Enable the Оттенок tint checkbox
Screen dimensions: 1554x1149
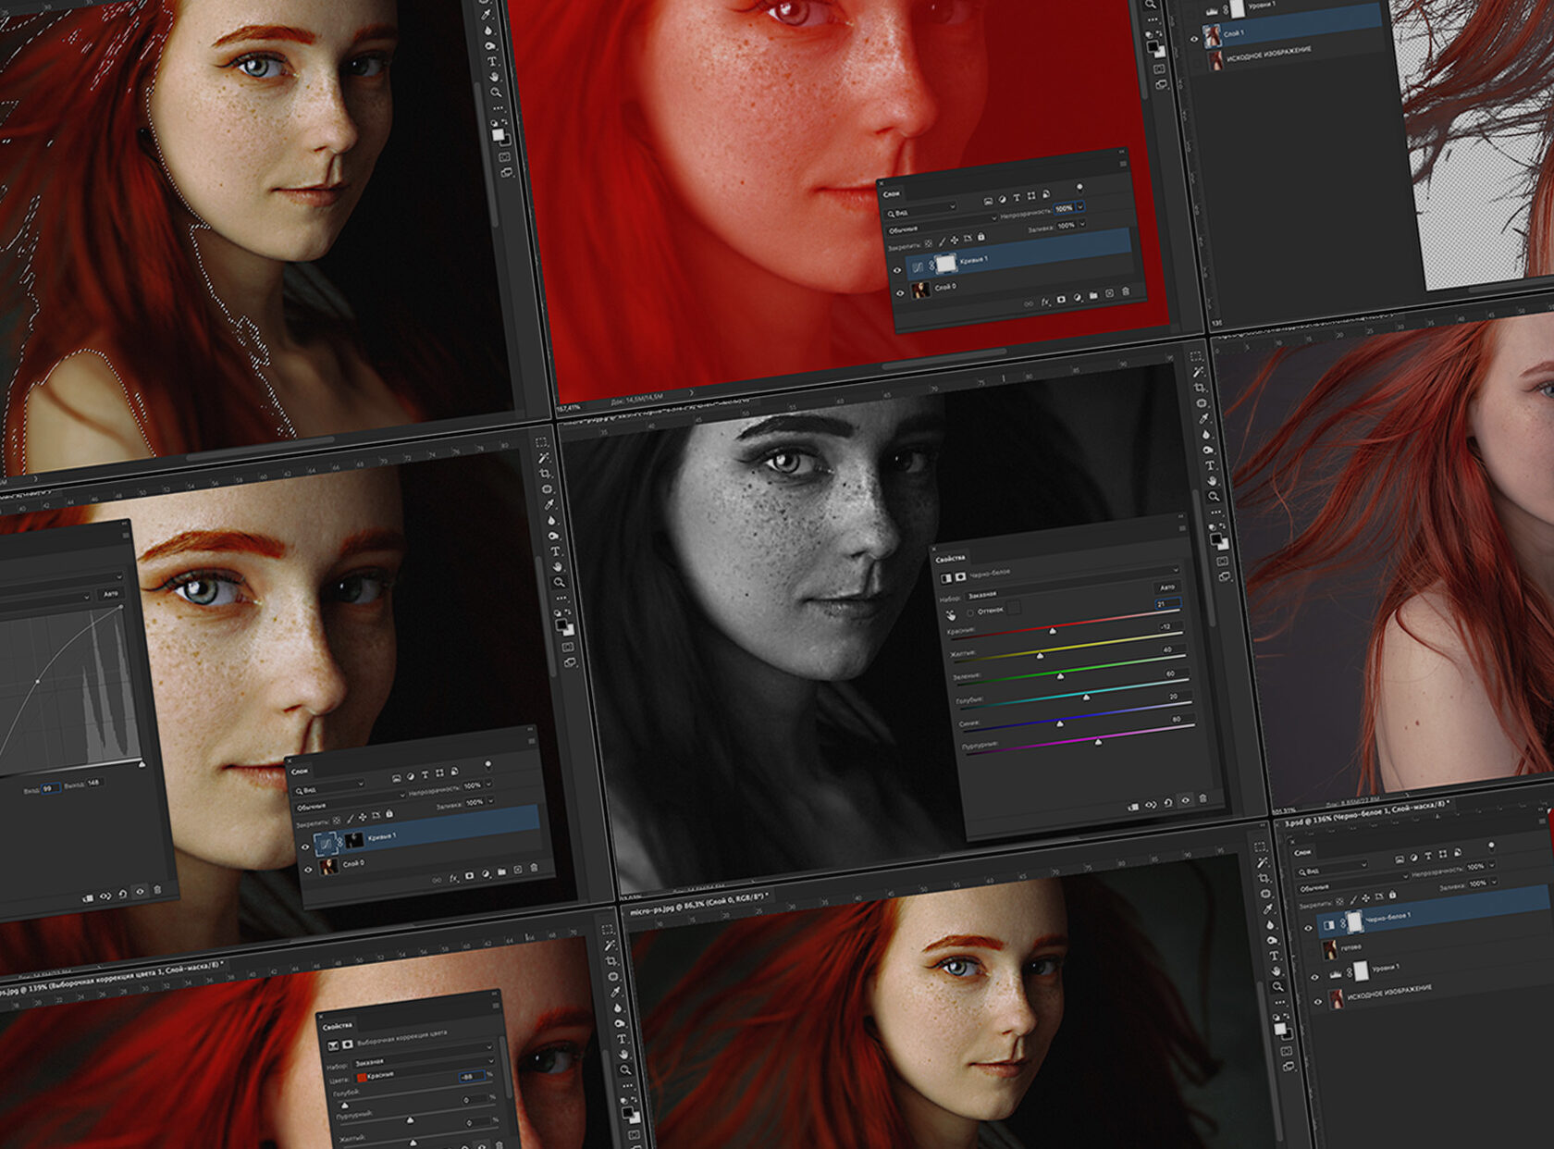coord(970,612)
